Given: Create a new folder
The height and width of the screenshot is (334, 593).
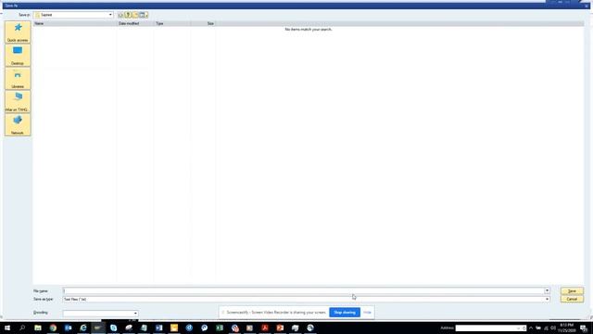Looking at the screenshot, I should [x=135, y=15].
